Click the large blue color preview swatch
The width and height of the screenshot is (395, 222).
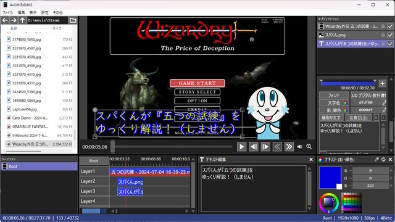(x=330, y=178)
